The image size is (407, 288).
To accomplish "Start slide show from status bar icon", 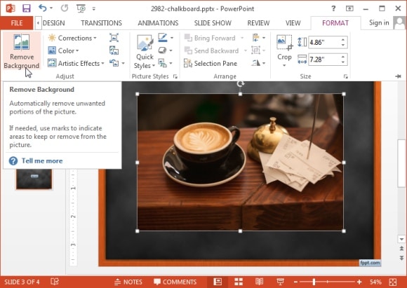I will pyautogui.click(x=280, y=282).
